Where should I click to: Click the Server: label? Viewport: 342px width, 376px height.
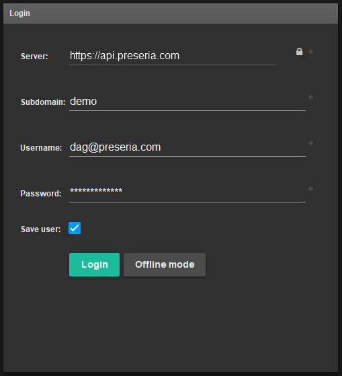(x=34, y=57)
